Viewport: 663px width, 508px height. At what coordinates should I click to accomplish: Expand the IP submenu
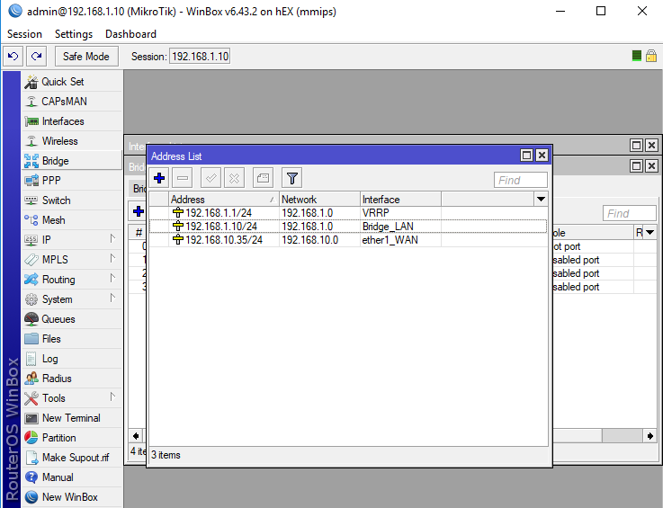(x=72, y=240)
